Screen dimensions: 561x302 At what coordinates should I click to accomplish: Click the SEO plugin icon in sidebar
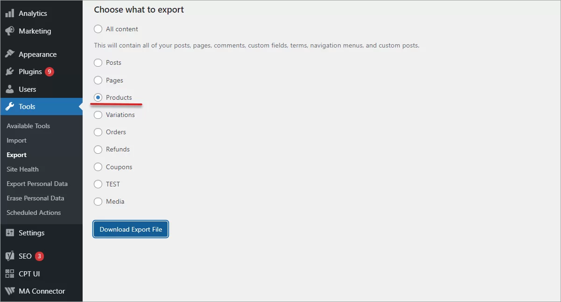click(10, 256)
